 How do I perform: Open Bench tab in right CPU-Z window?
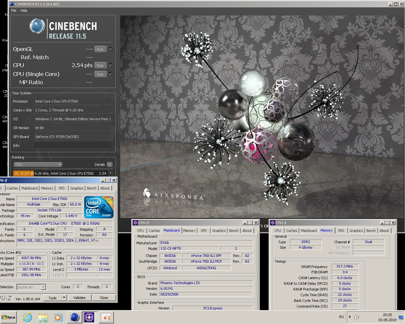pos(371,231)
